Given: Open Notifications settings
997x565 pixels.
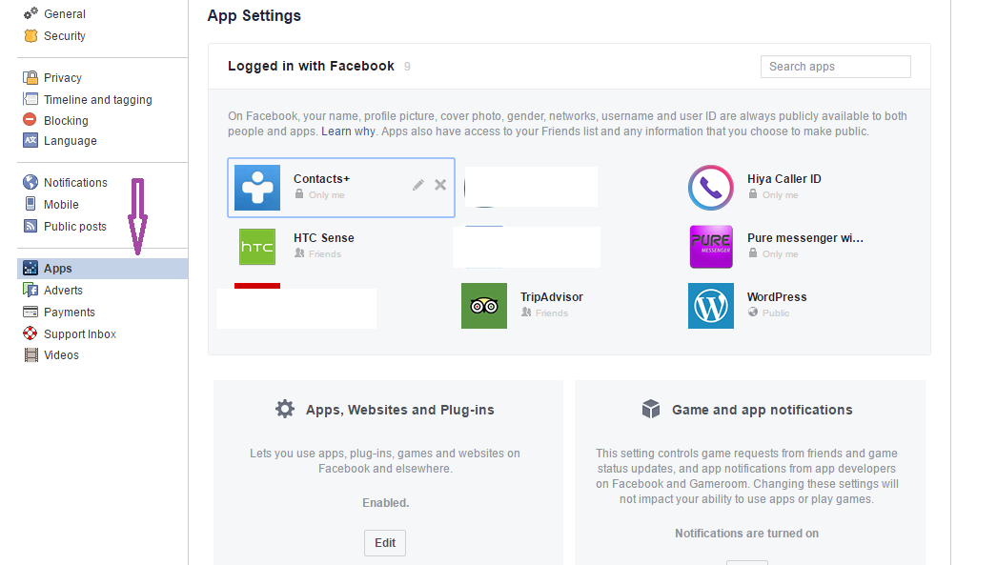Looking at the screenshot, I should tap(75, 183).
